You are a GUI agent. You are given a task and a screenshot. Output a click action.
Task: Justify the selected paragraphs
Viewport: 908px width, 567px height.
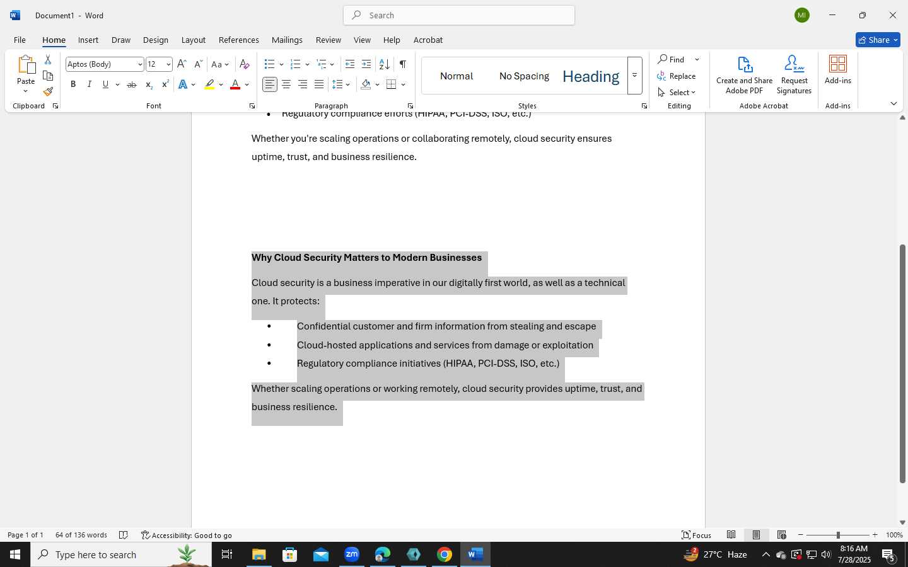pyautogui.click(x=319, y=84)
